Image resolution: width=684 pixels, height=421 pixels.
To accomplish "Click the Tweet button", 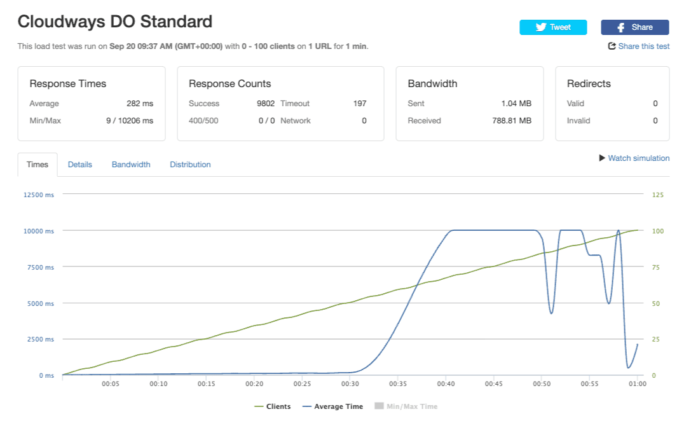I will (x=553, y=27).
